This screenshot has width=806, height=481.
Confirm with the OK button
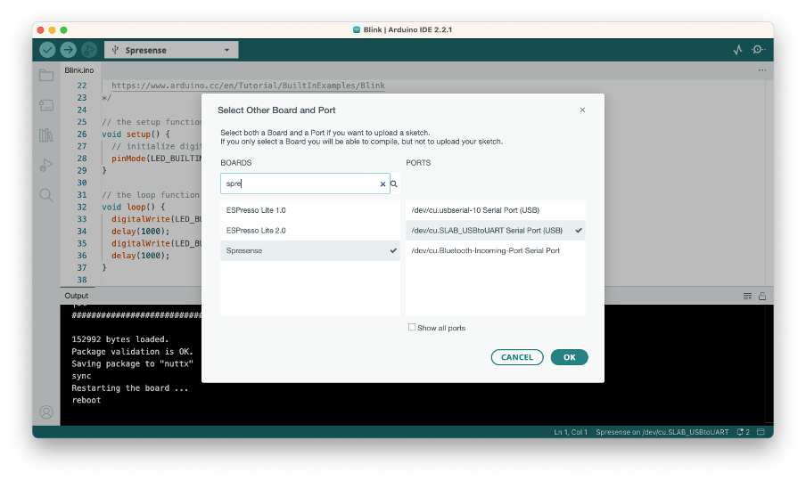(x=569, y=357)
